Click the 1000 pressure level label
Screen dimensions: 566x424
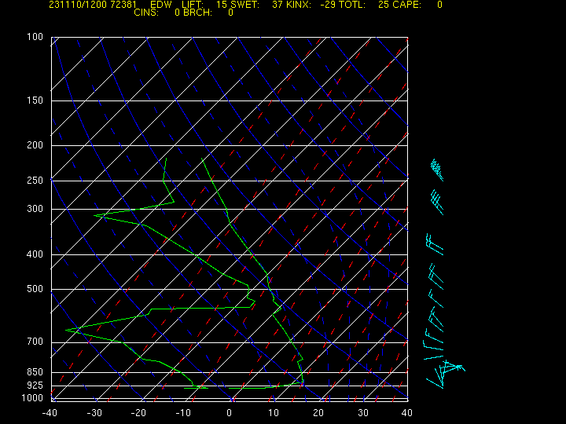click(32, 398)
